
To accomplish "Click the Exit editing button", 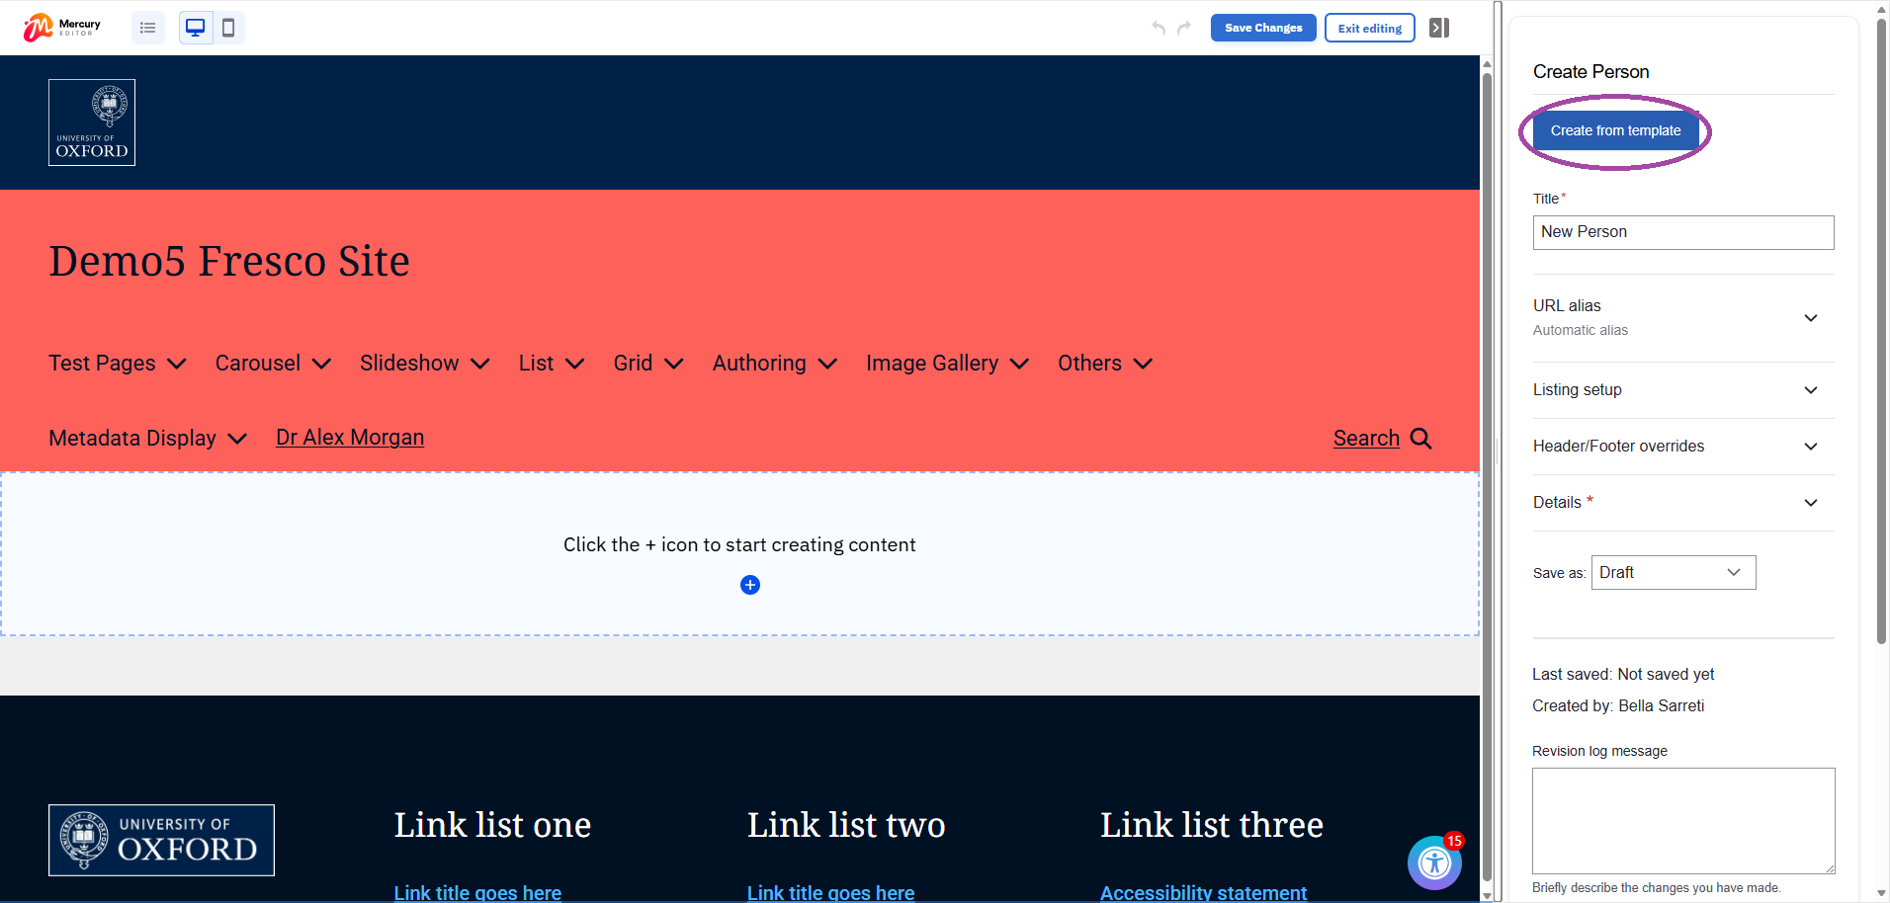I will point(1369,28).
